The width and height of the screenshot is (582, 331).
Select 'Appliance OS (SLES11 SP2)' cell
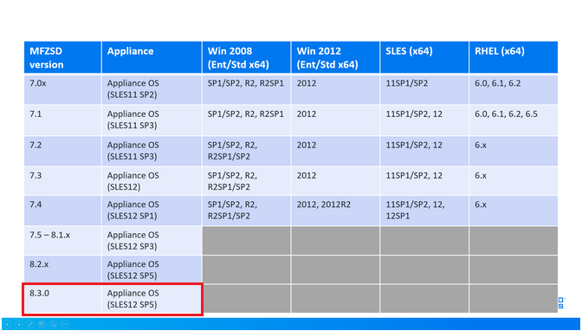[x=152, y=89]
